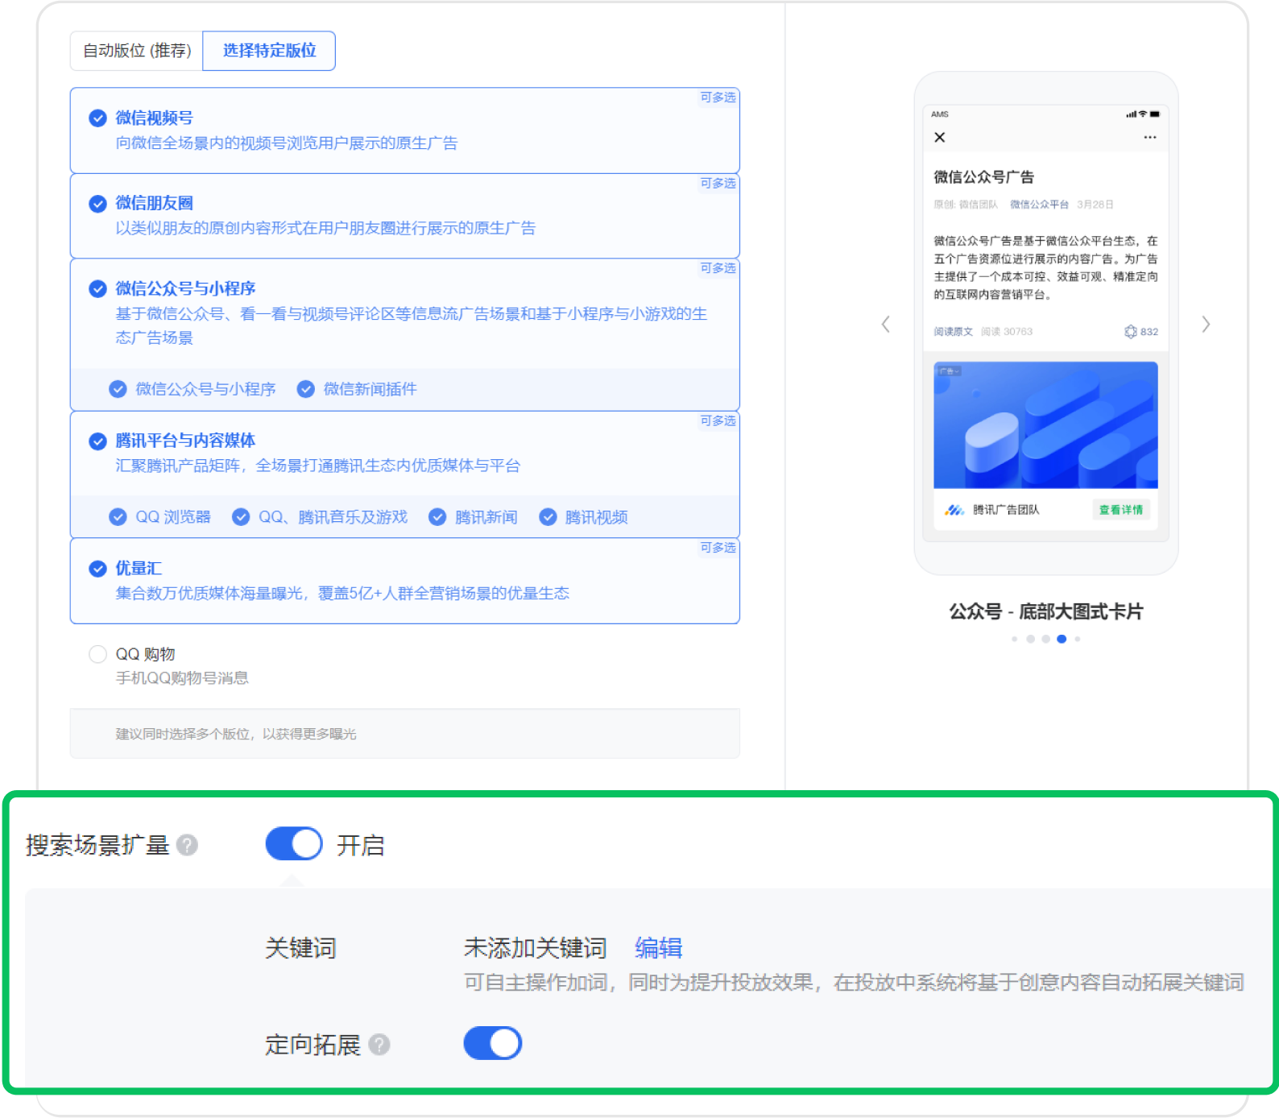Click help icon next to 搜索场景扩量
The image size is (1279, 1118).
187,845
